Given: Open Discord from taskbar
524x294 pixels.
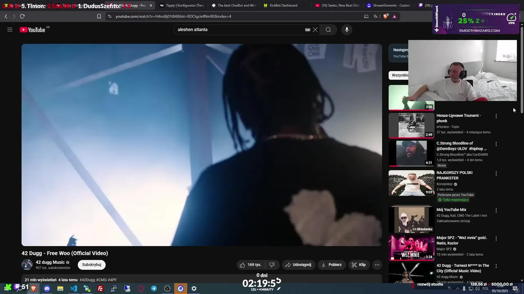Looking at the screenshot, I should click(47, 289).
